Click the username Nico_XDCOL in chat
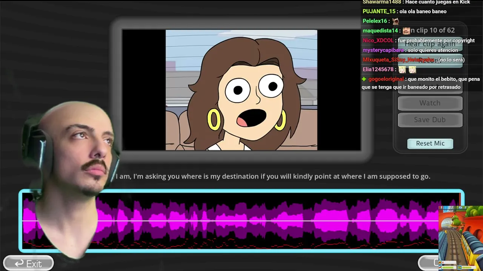Image resolution: width=483 pixels, height=271 pixels. 378,41
